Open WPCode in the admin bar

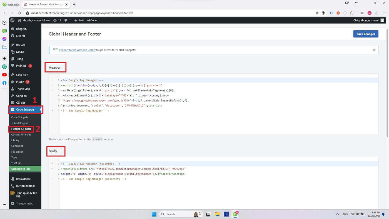click(x=91, y=20)
